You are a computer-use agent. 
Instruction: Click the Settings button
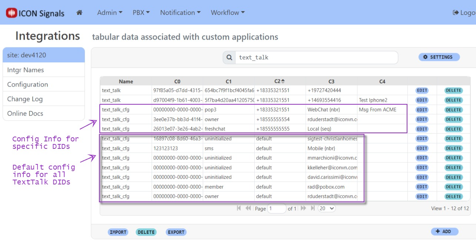(439, 57)
